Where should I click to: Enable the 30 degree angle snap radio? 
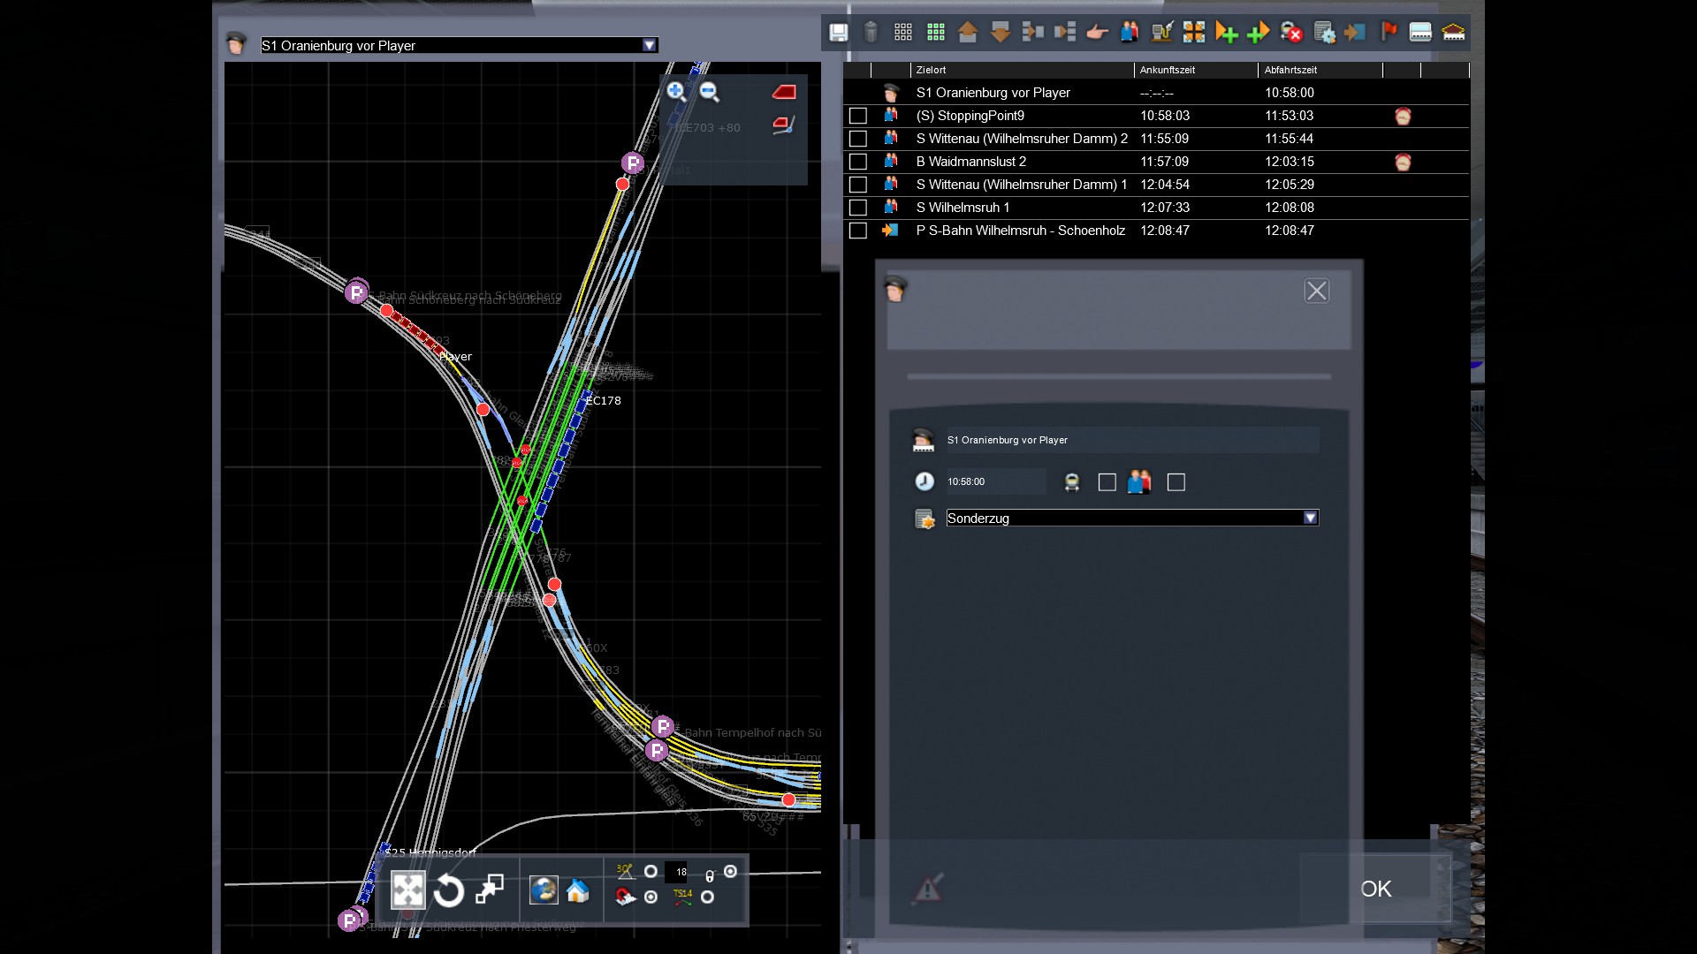coord(651,872)
